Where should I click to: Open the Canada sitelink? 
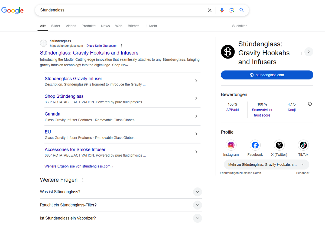point(53,114)
